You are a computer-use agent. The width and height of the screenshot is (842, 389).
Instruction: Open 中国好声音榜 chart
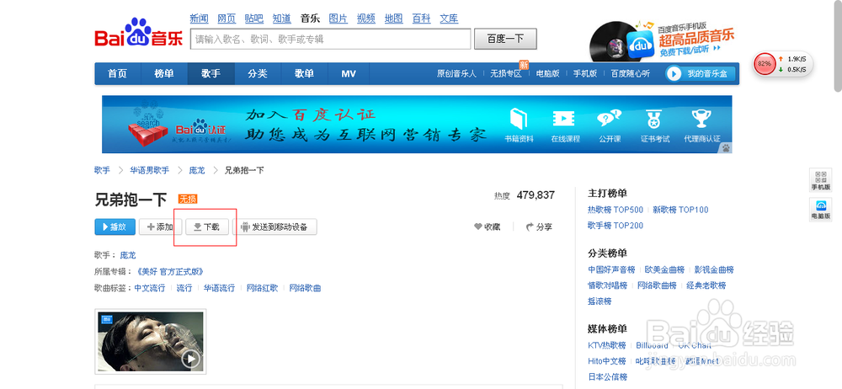tap(611, 269)
